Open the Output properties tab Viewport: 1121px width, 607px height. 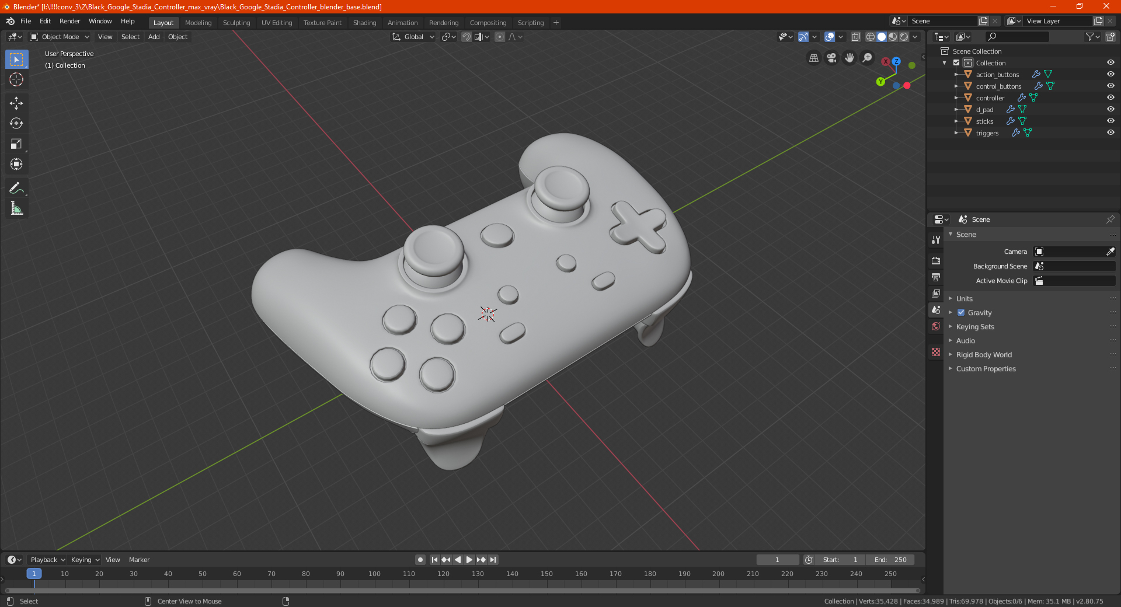point(936,277)
